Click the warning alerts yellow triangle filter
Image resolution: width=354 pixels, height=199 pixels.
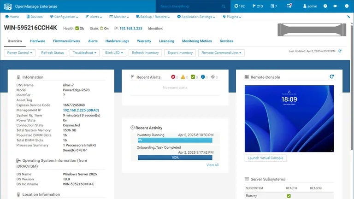pyautogui.click(x=183, y=77)
